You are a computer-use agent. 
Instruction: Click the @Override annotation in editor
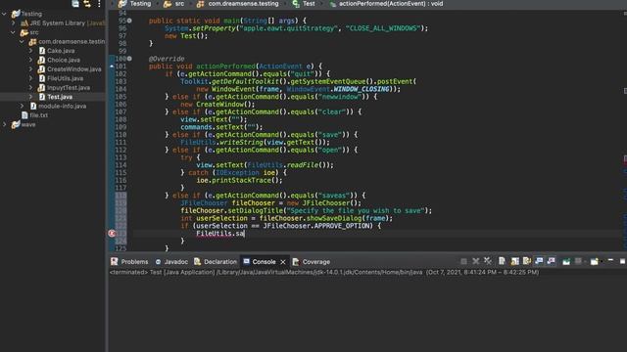[x=167, y=59]
